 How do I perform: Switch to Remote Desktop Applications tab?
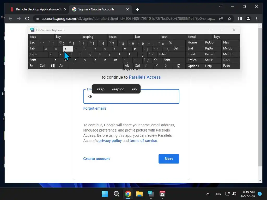point(38,9)
